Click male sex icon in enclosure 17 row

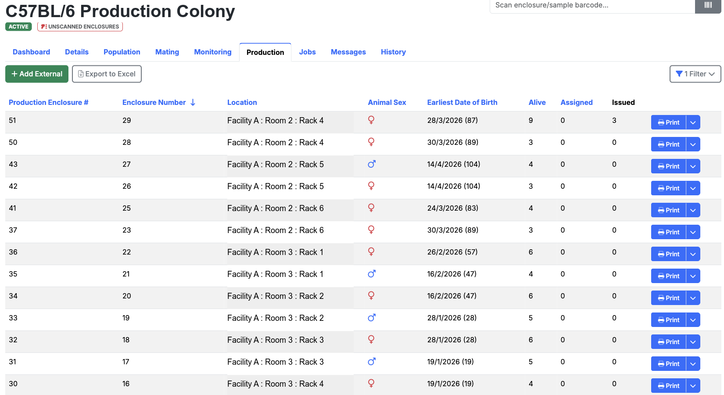click(x=372, y=362)
